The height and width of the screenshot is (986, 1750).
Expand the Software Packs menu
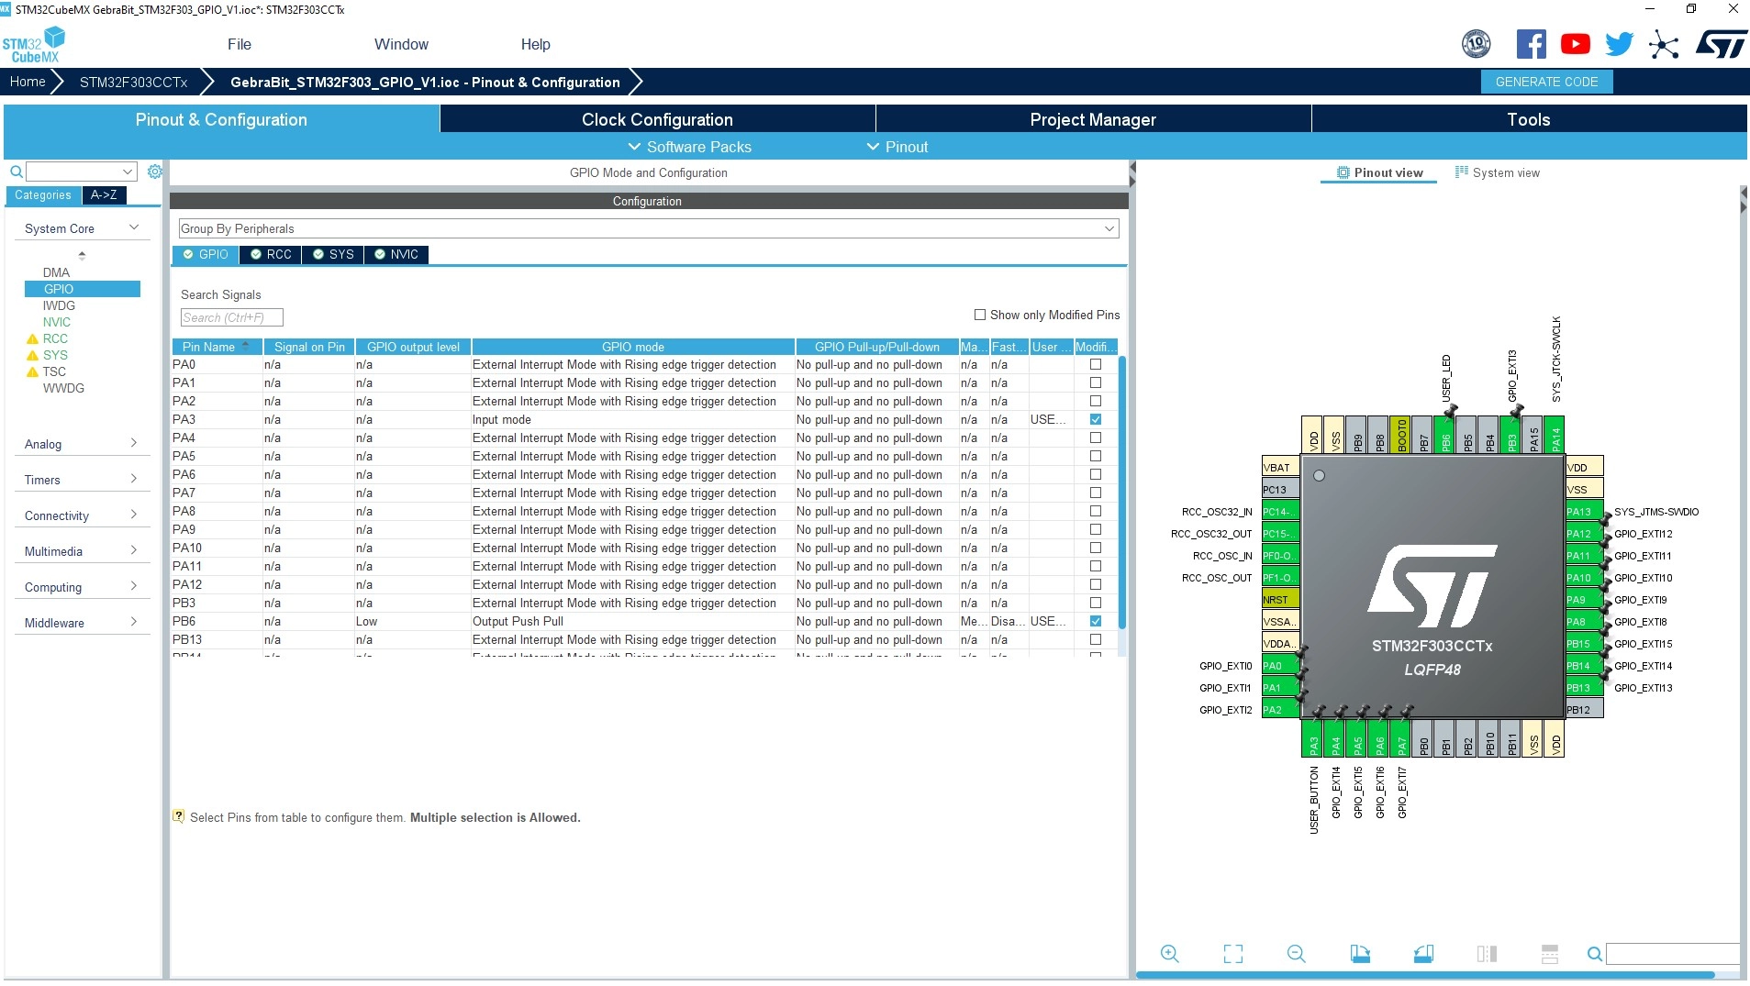[x=689, y=147]
